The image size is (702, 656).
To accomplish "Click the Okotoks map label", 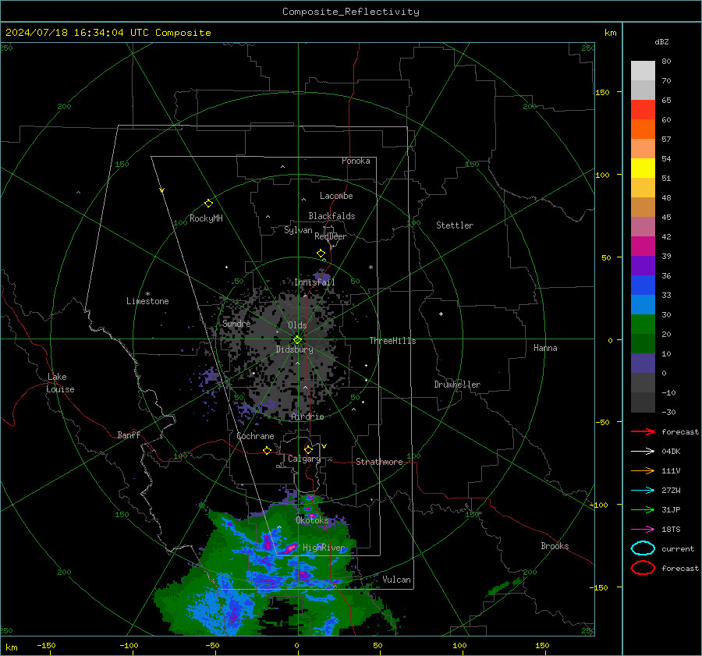I will [312, 520].
